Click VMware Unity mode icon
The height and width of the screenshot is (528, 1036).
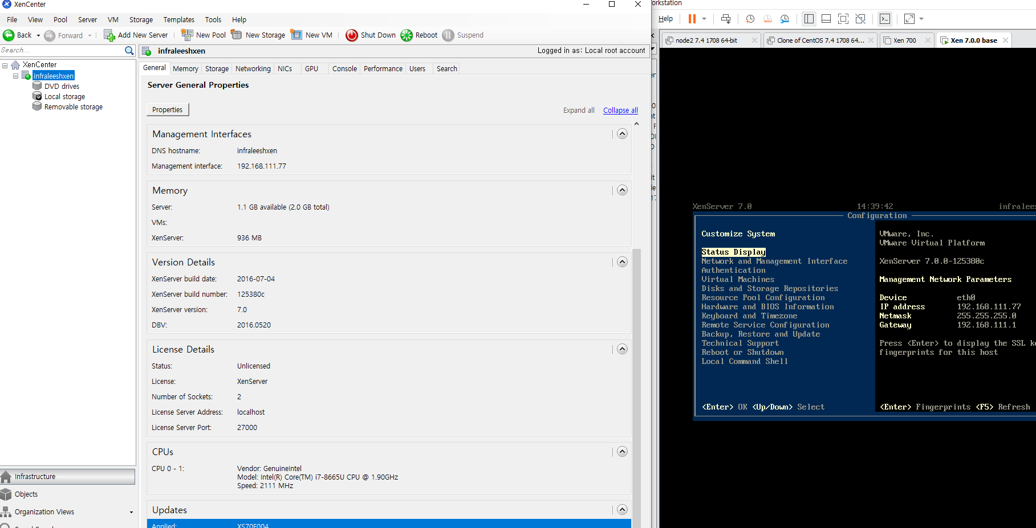click(x=861, y=19)
